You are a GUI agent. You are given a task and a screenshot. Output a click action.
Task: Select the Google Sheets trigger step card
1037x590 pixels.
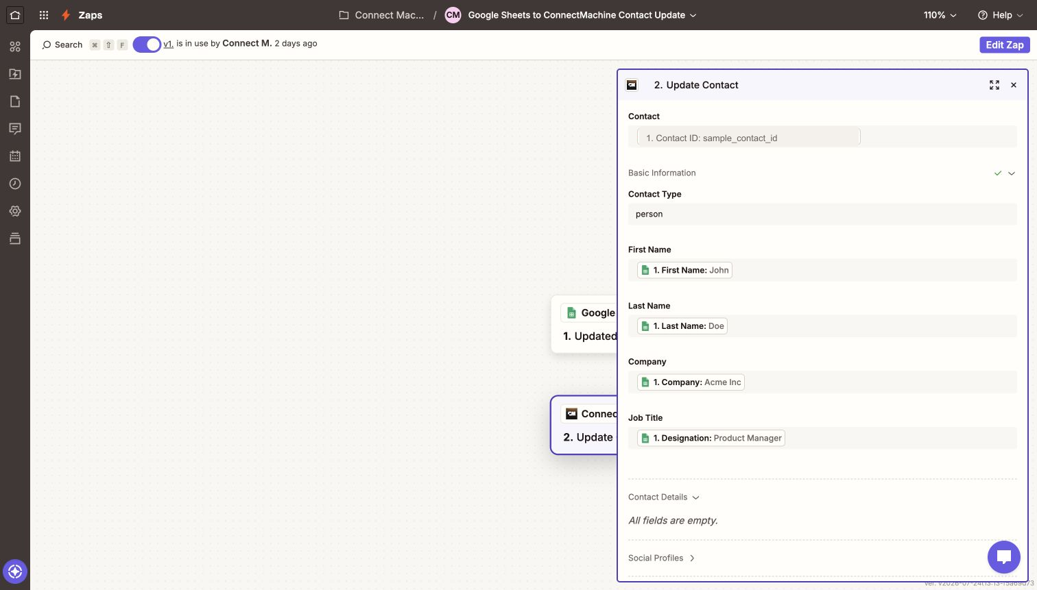click(x=584, y=325)
